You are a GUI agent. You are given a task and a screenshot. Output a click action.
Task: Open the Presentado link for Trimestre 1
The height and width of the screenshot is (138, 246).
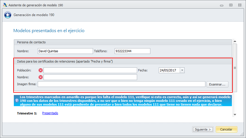point(50,113)
